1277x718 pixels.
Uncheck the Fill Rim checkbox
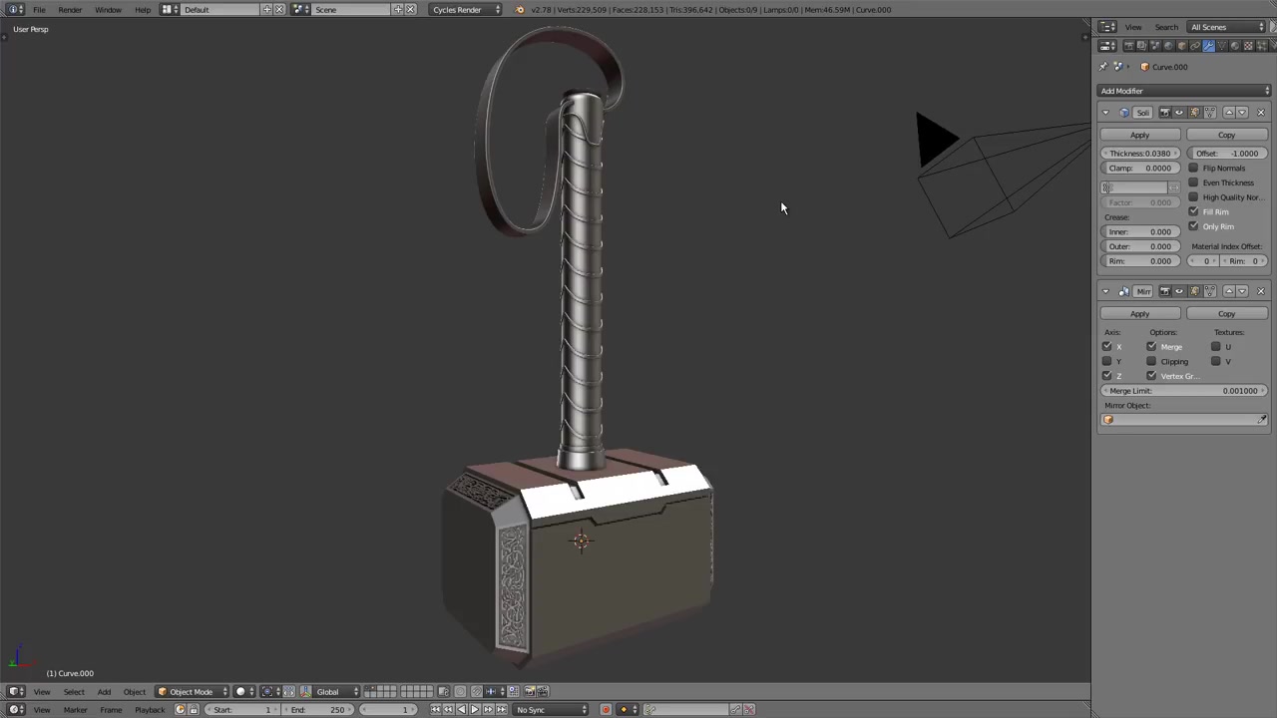click(x=1193, y=211)
